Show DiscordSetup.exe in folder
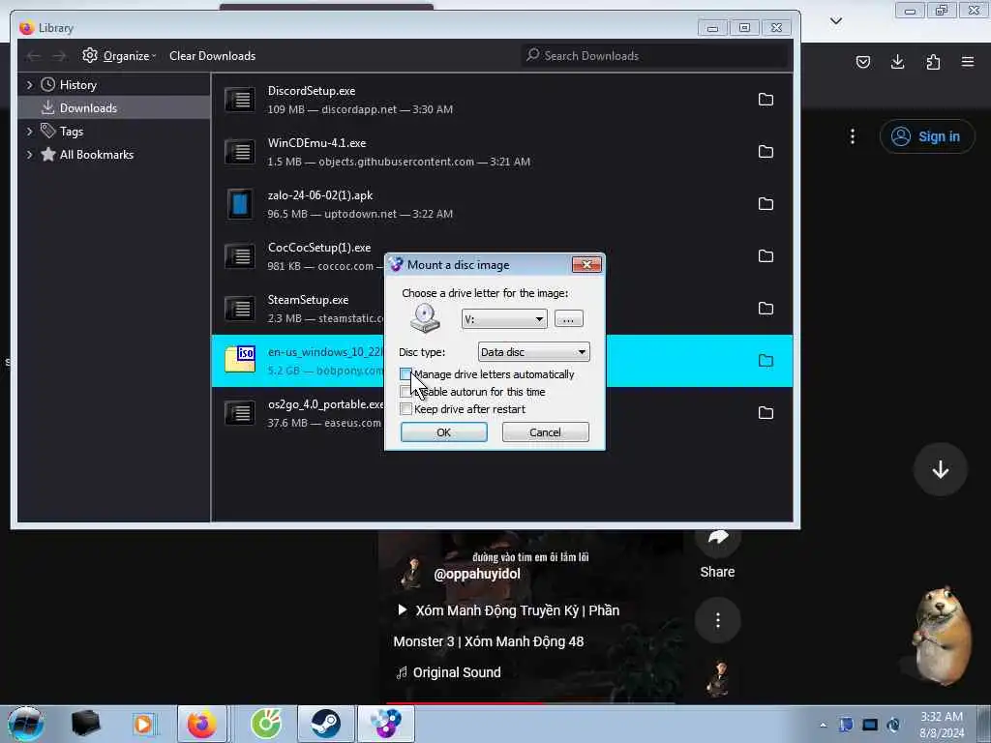Screen dimensions: 991x743 pyautogui.click(x=766, y=100)
